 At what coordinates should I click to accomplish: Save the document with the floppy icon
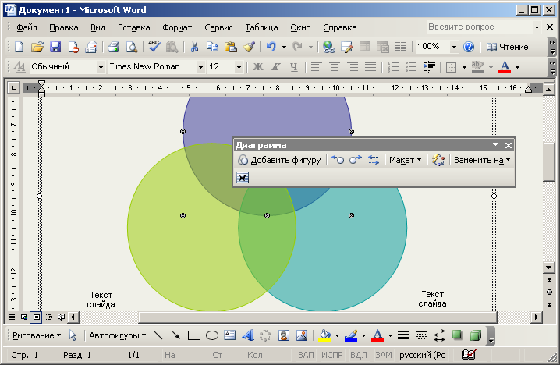[55, 47]
